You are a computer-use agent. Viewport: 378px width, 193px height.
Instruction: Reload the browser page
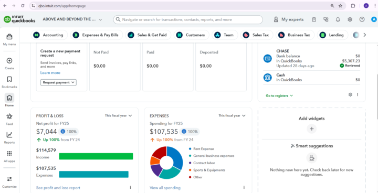coord(23,6)
